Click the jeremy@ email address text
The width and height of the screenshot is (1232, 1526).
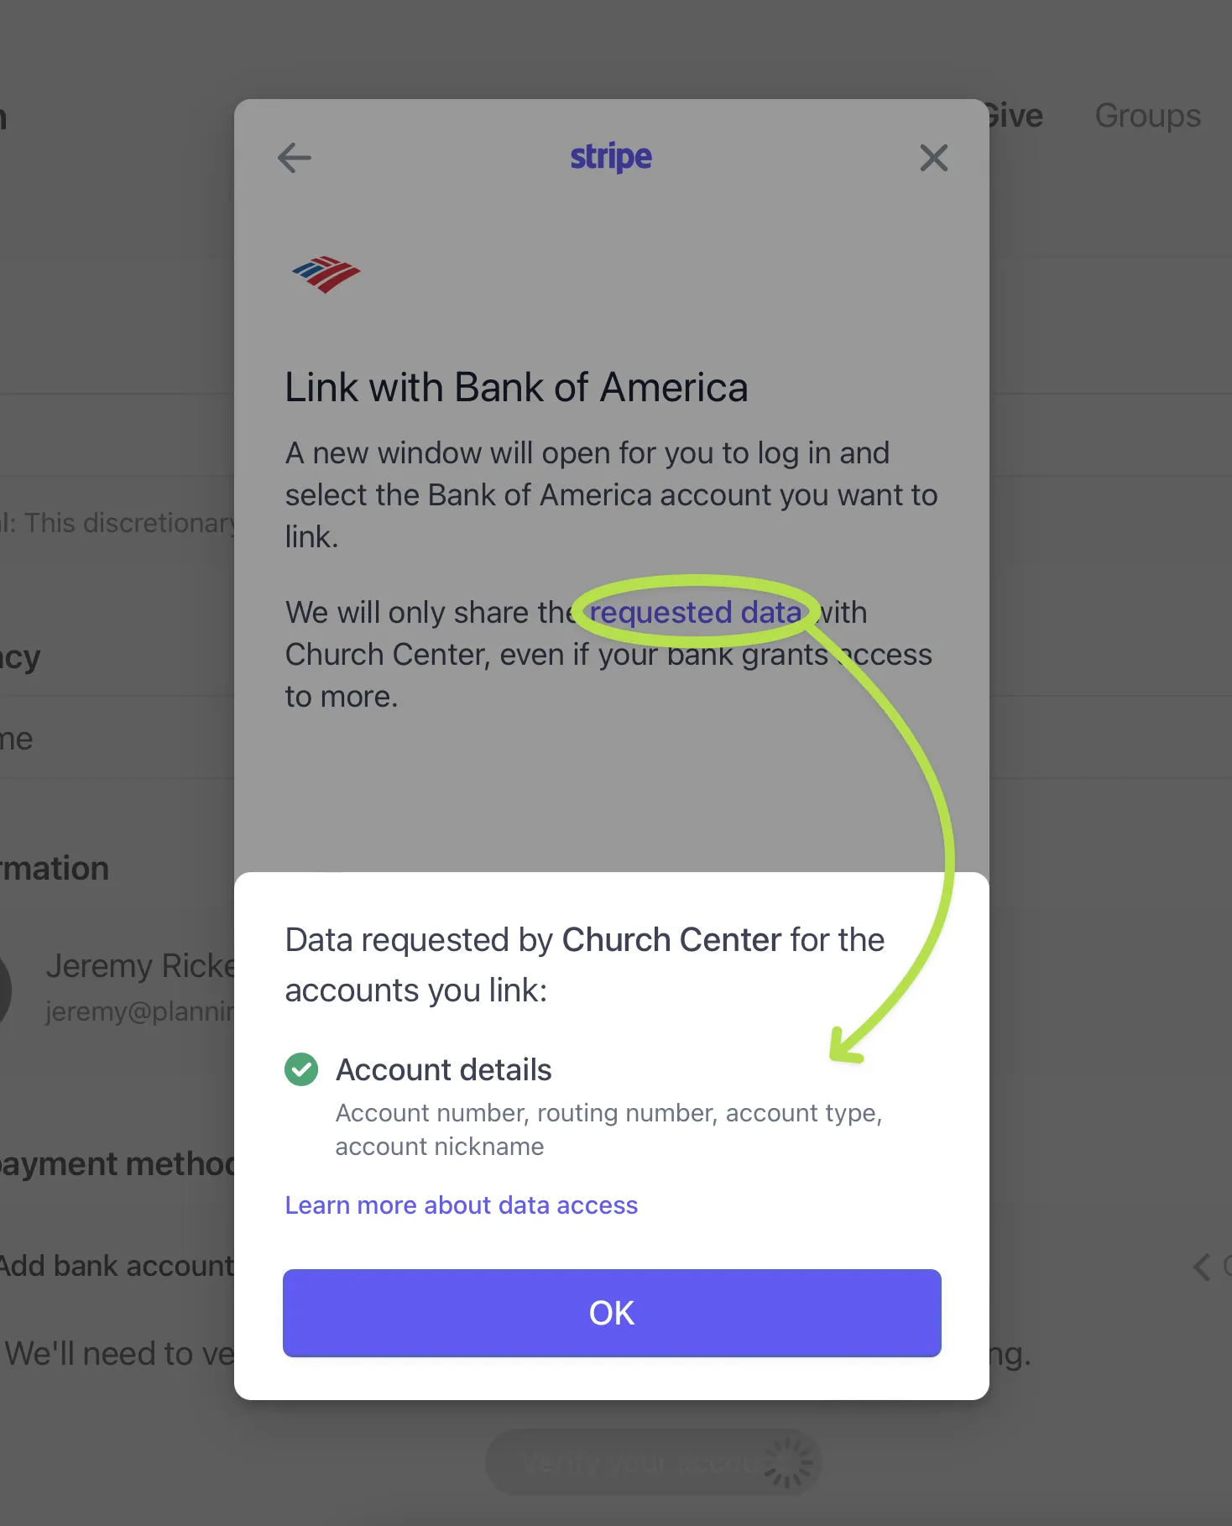pos(140,1011)
